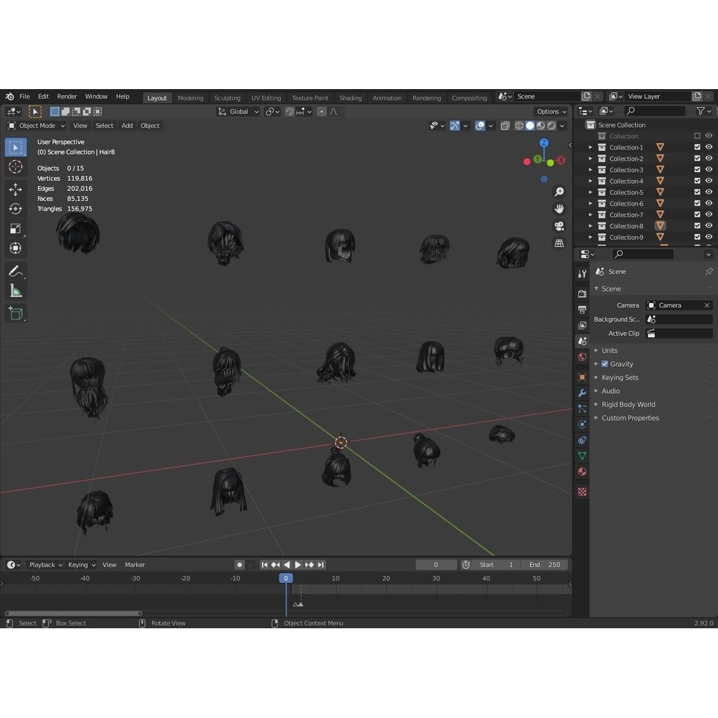Select the Measure tool
718x718 pixels.
(16, 291)
